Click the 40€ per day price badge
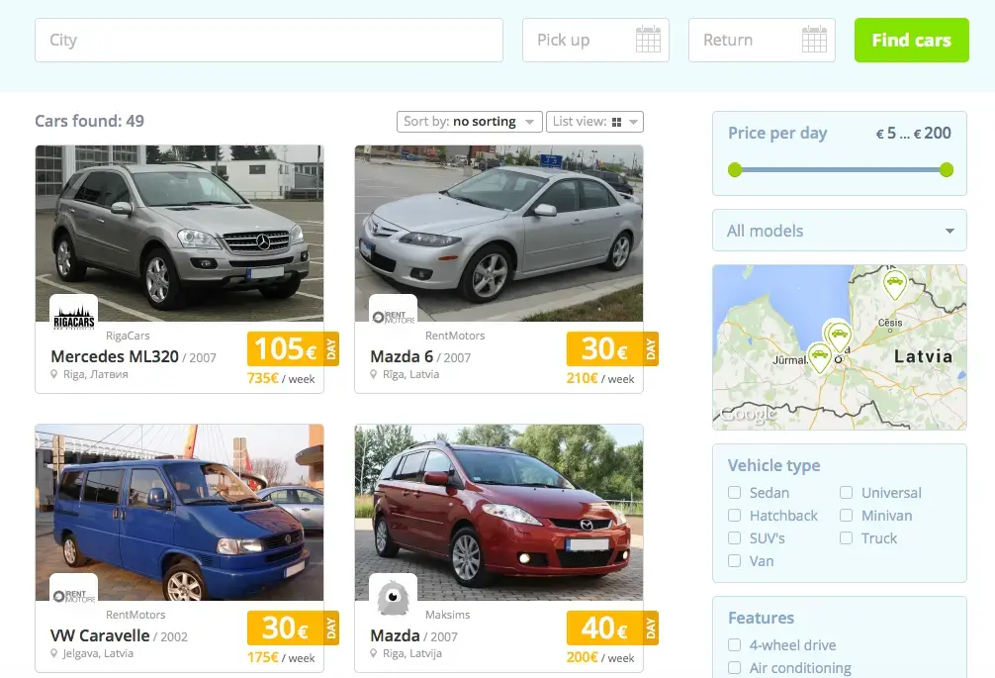 612,629
